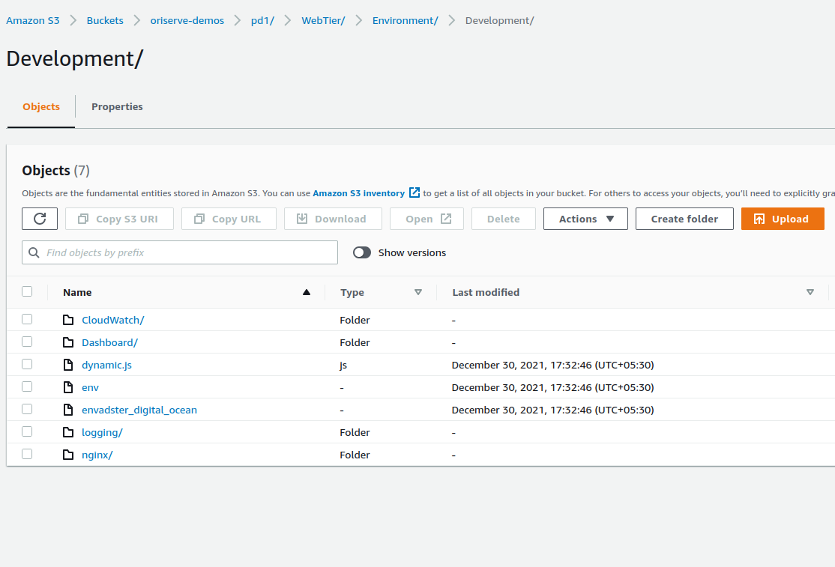Click the file icon next to dynamic.js
The height and width of the screenshot is (567, 835).
coord(68,365)
